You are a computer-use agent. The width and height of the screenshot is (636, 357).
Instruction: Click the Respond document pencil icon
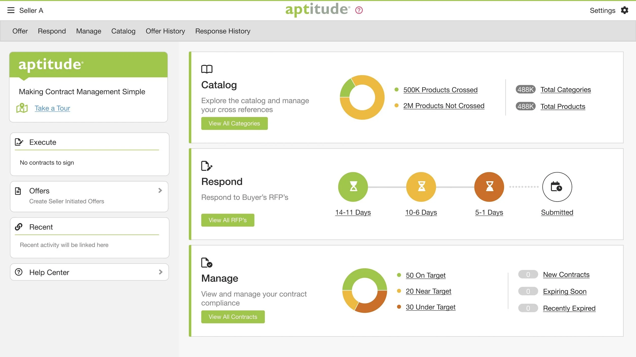(x=207, y=166)
